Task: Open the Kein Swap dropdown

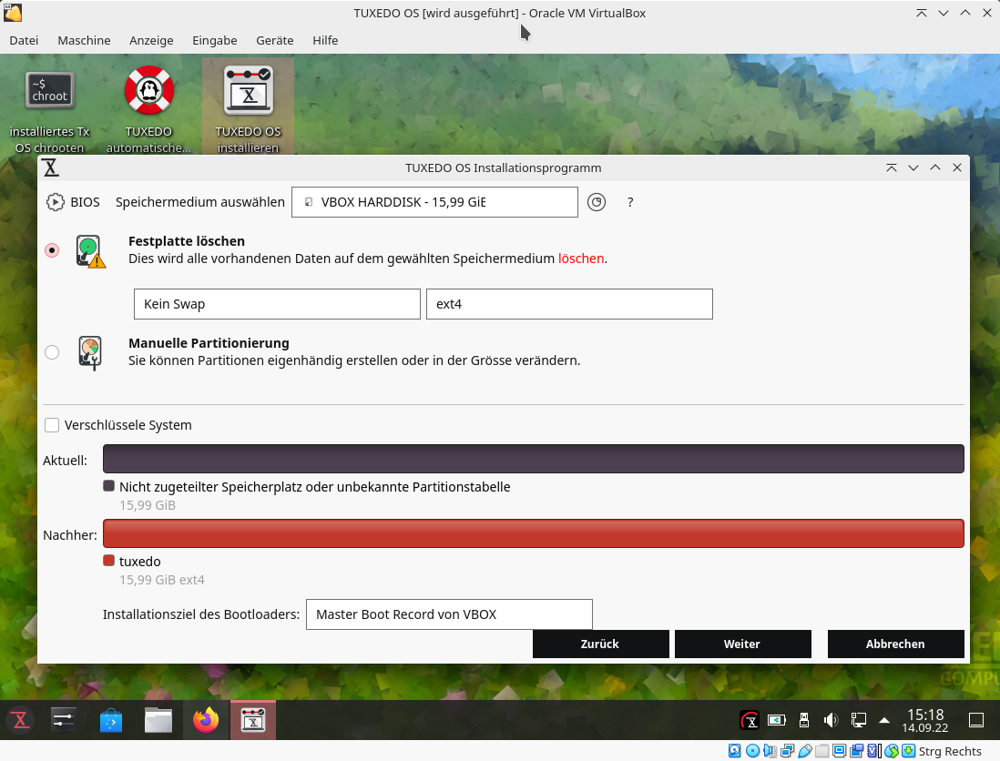Action: [277, 304]
